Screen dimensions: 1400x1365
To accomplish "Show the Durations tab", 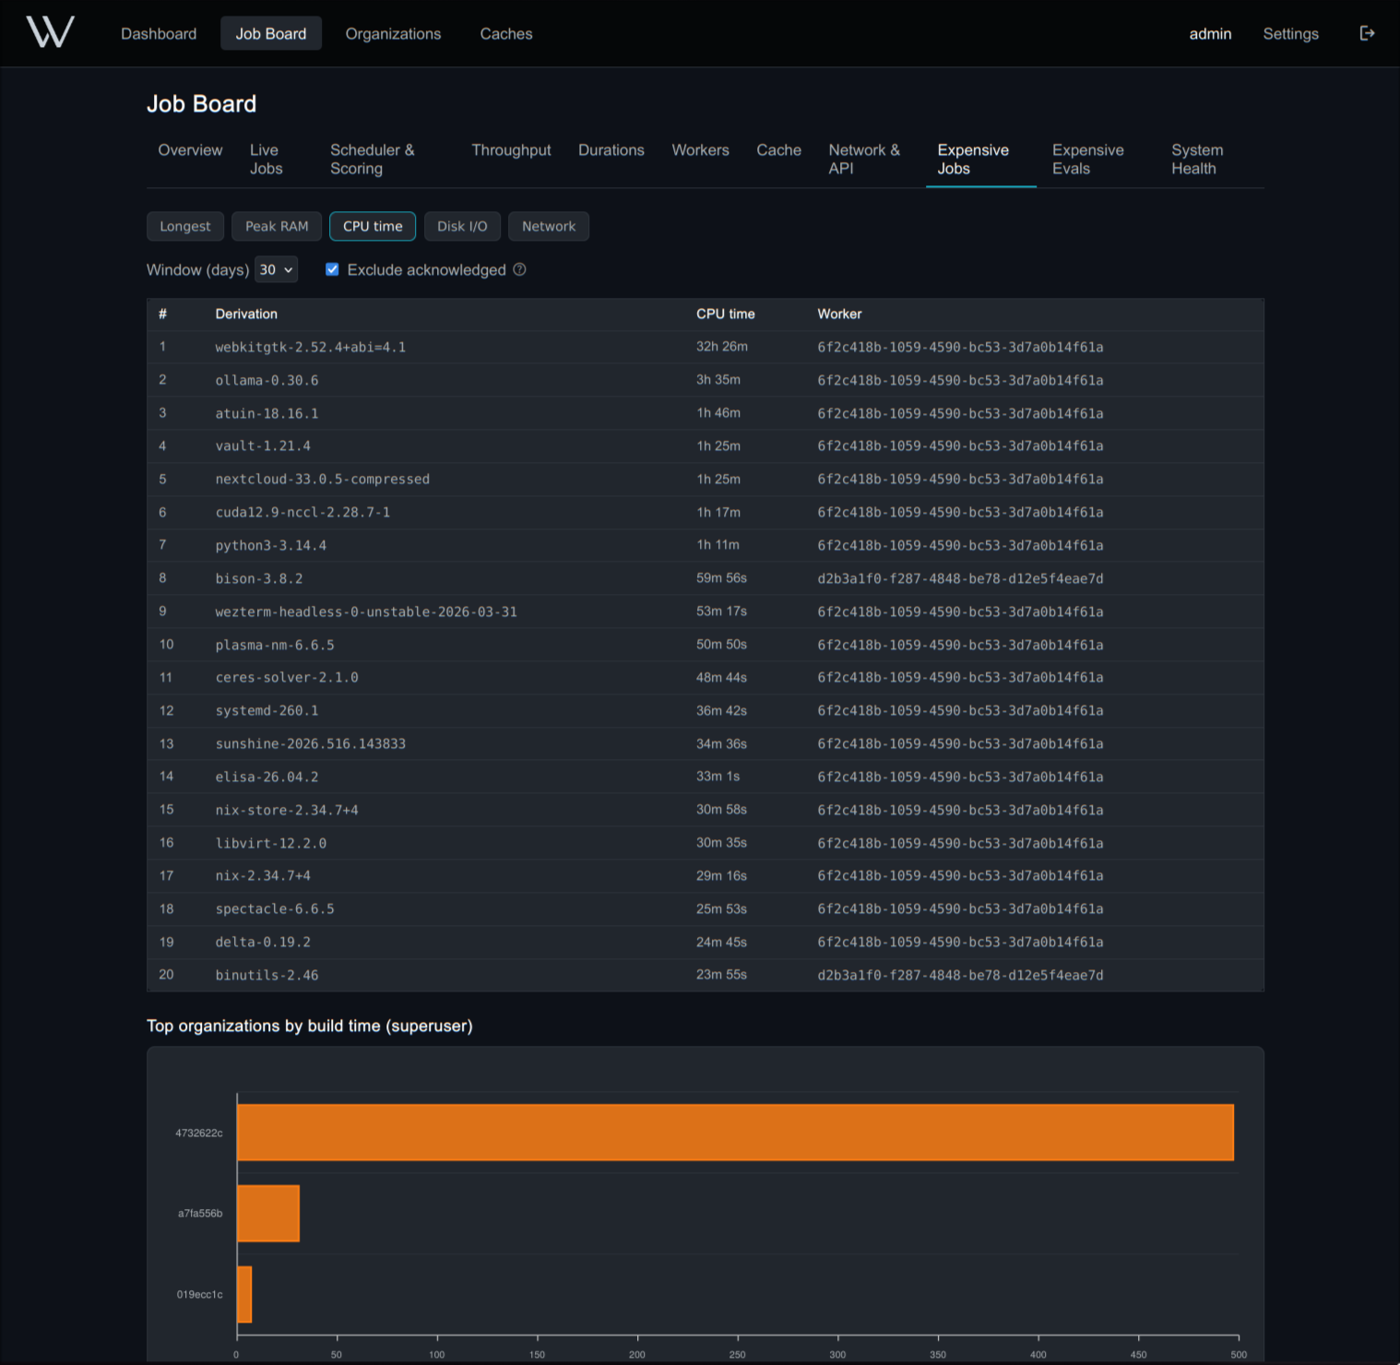I will 611,150.
